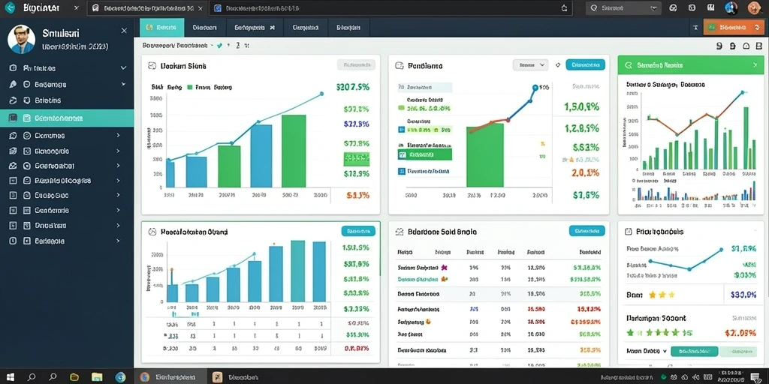
Task: Close the green panel header with X
Action: point(755,64)
